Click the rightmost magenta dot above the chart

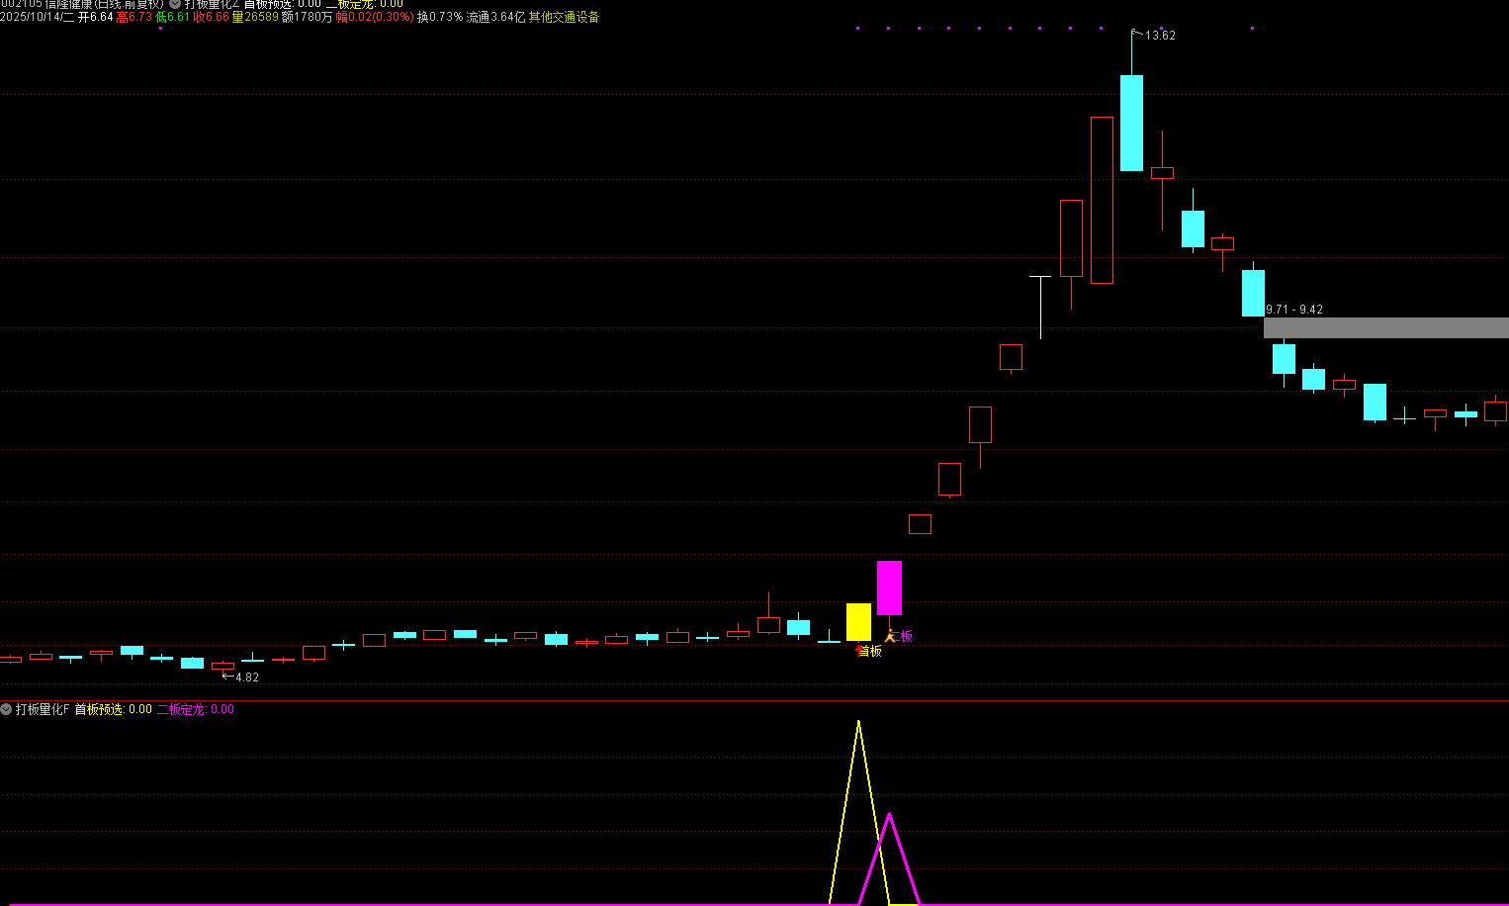(x=1252, y=28)
